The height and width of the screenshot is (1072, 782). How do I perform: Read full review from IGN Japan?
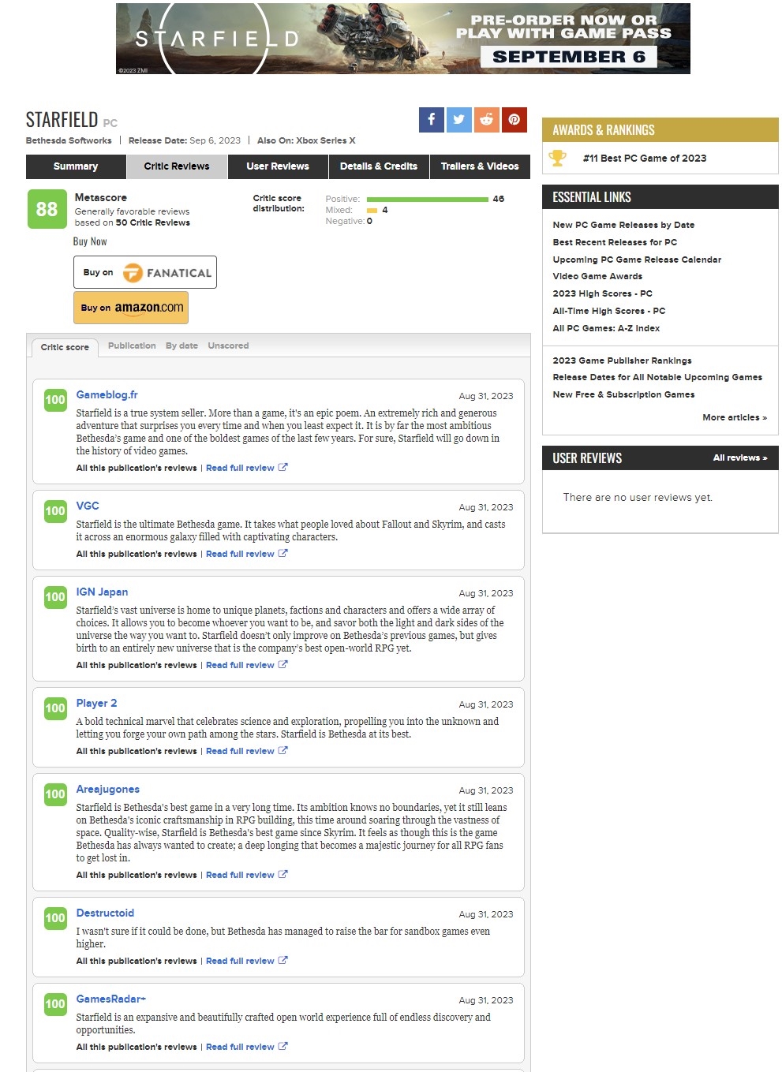pos(240,665)
